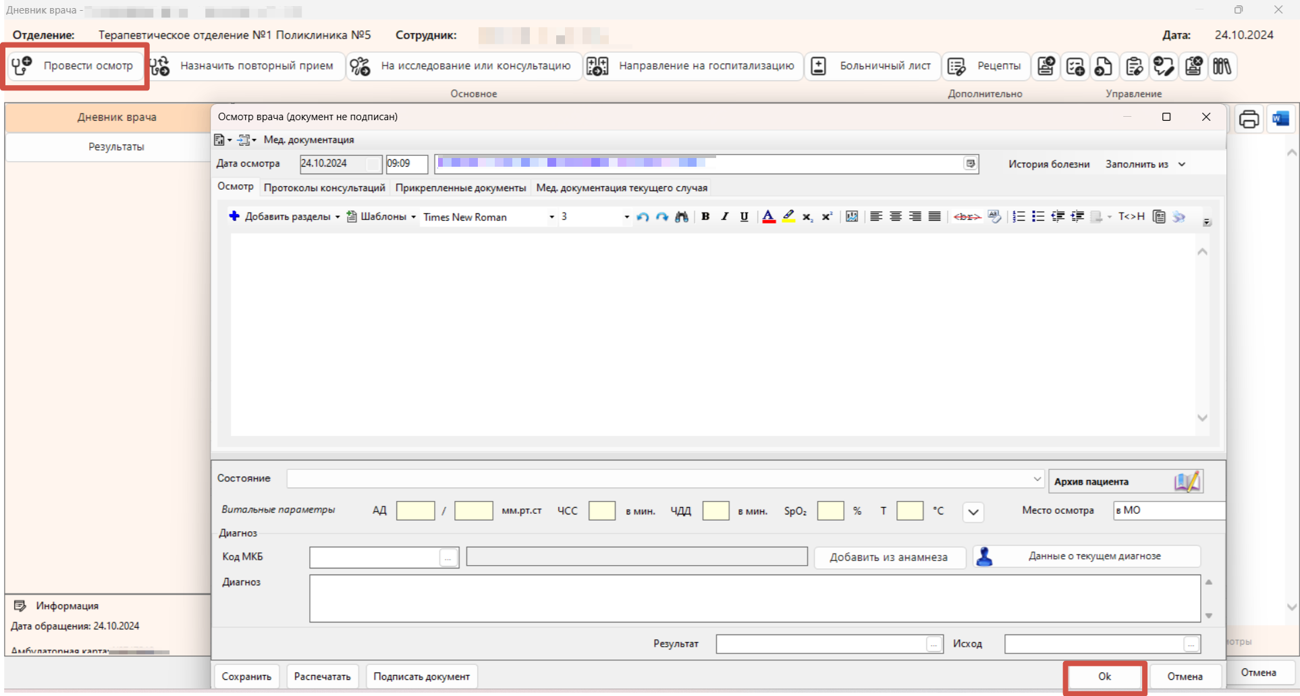Switch to Мед. документация текущего случая tab
This screenshot has height=696, width=1300.
point(622,188)
